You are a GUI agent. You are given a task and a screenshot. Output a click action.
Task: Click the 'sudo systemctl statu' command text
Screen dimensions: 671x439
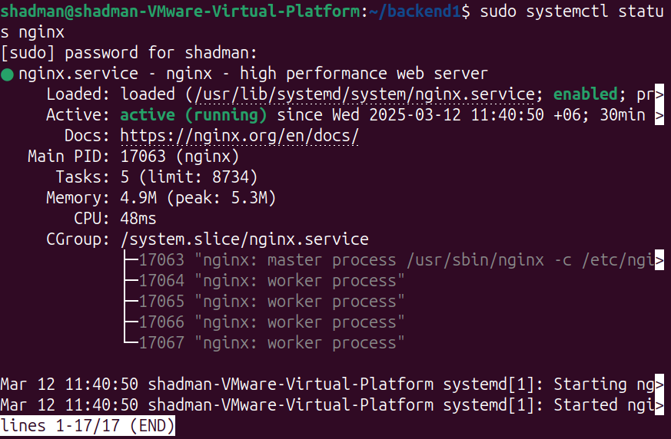[572, 11]
